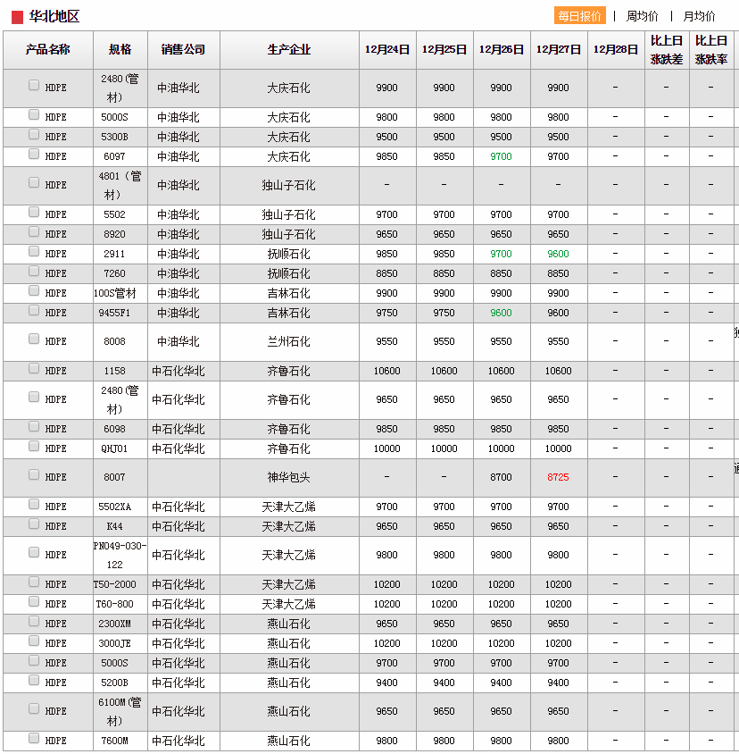
Task: Check the HDPE 5200B 燕山石化 row
Action: (x=34, y=680)
